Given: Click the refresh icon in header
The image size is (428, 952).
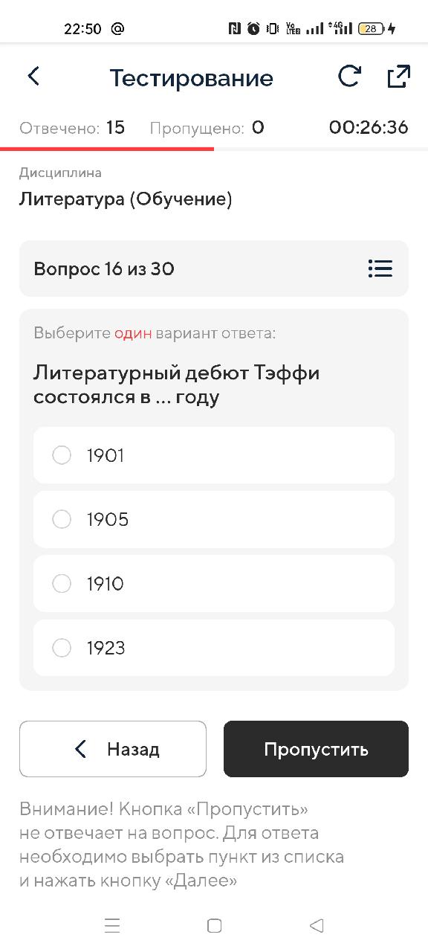Looking at the screenshot, I should 349,77.
